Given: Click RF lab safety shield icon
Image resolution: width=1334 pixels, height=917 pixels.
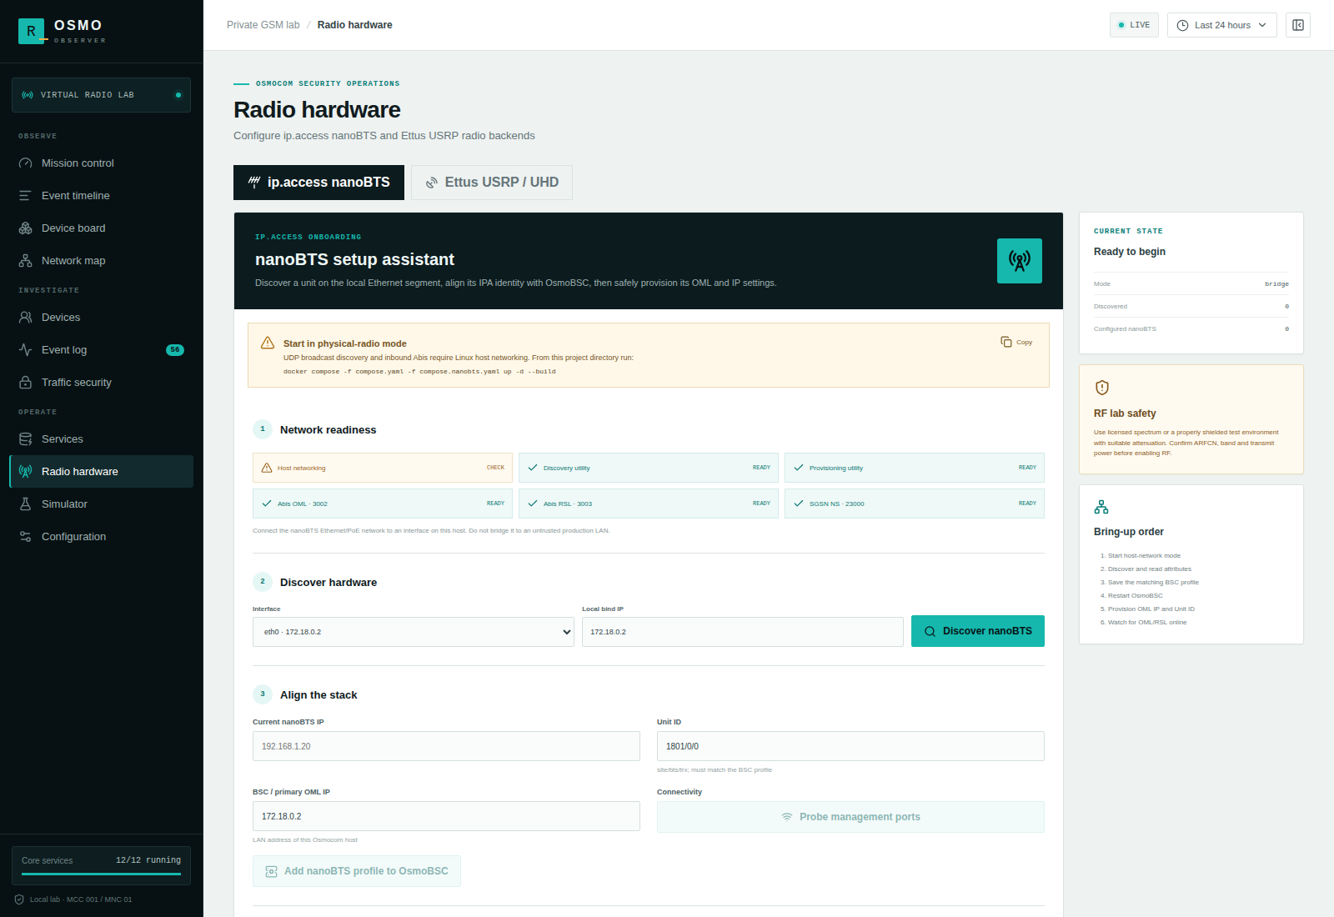Looking at the screenshot, I should pos(1102,388).
